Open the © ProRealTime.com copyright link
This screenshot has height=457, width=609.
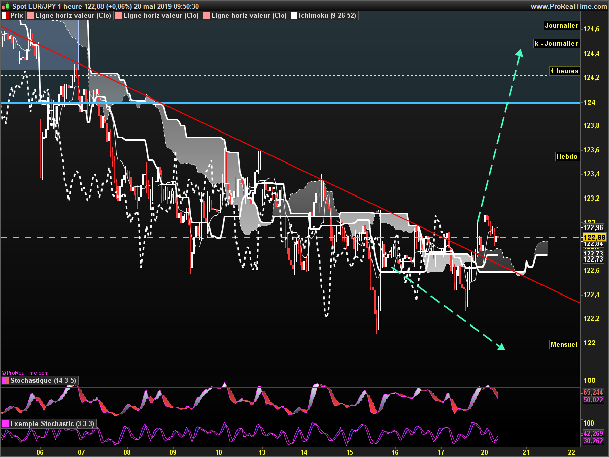25,372
